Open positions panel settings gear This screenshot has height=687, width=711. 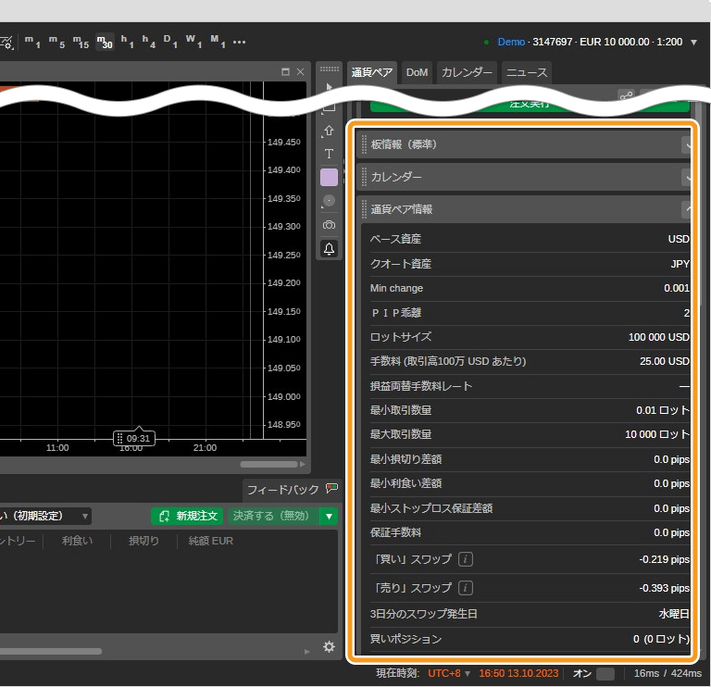point(330,646)
